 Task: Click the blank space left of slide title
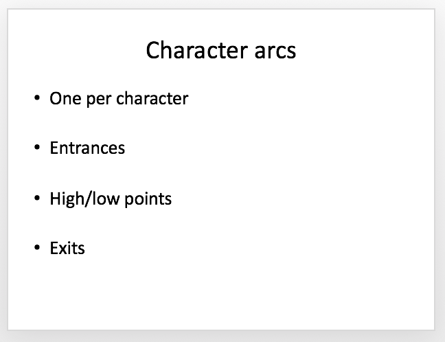(77, 50)
